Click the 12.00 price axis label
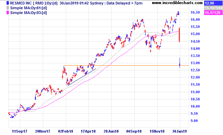The height and width of the screenshot is (135, 223). 195,77
